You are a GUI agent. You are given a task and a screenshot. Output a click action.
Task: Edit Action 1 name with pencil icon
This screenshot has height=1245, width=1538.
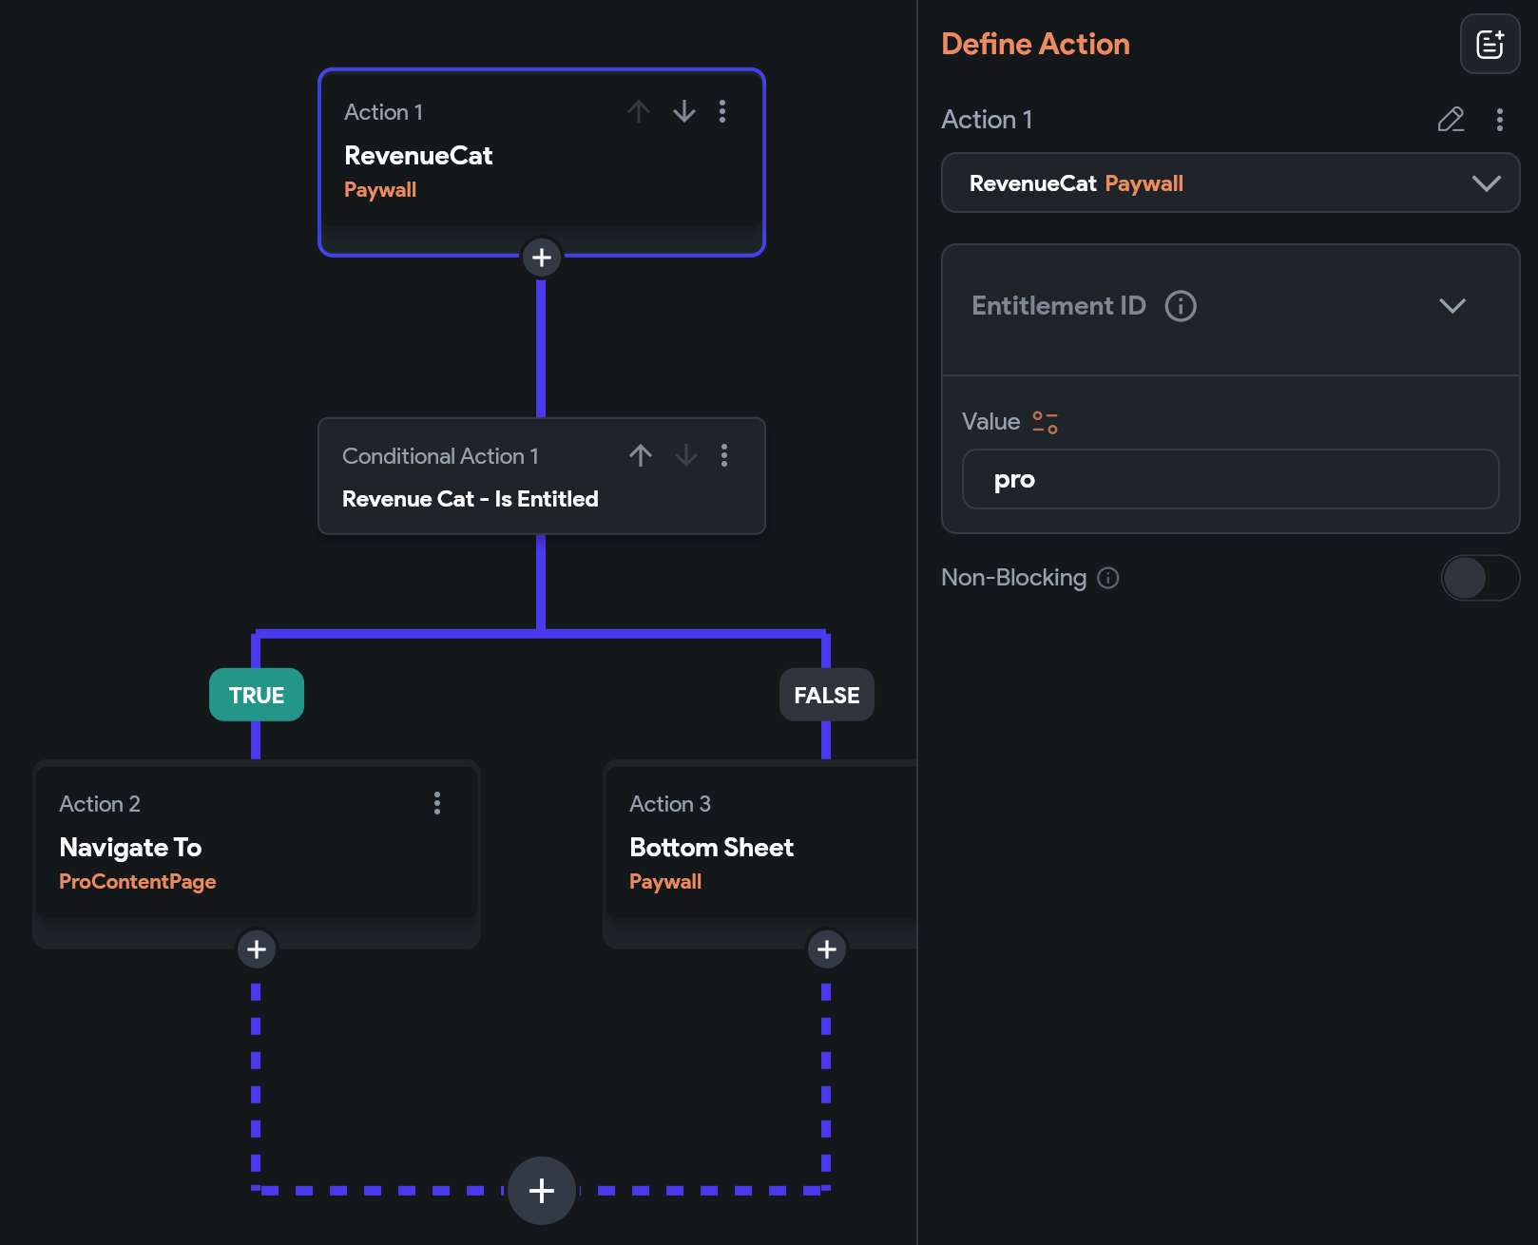tap(1451, 120)
